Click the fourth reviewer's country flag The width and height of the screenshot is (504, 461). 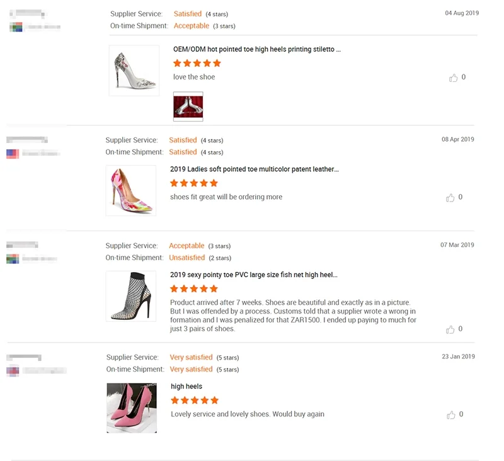click(12, 371)
